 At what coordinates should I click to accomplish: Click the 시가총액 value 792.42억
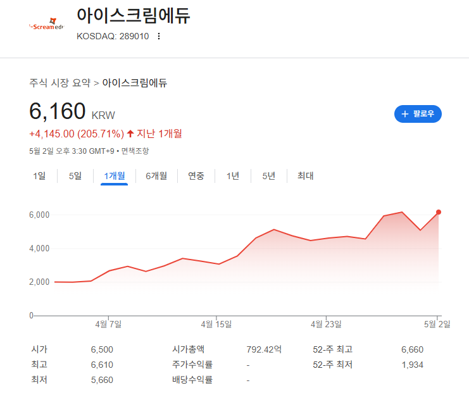click(264, 349)
